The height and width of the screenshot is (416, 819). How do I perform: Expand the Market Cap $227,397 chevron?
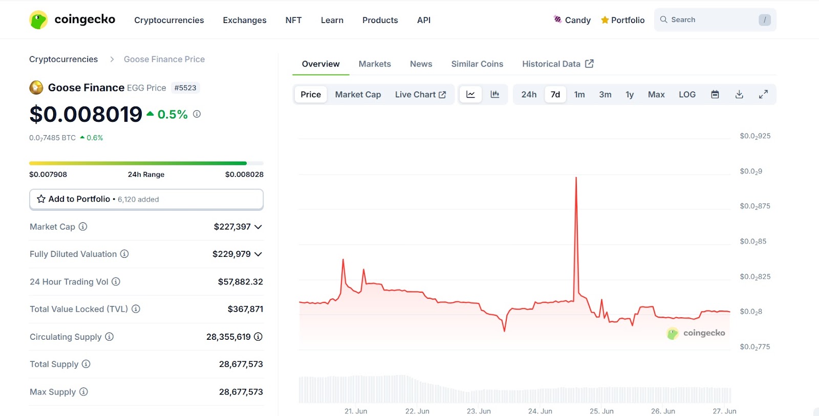[258, 227]
